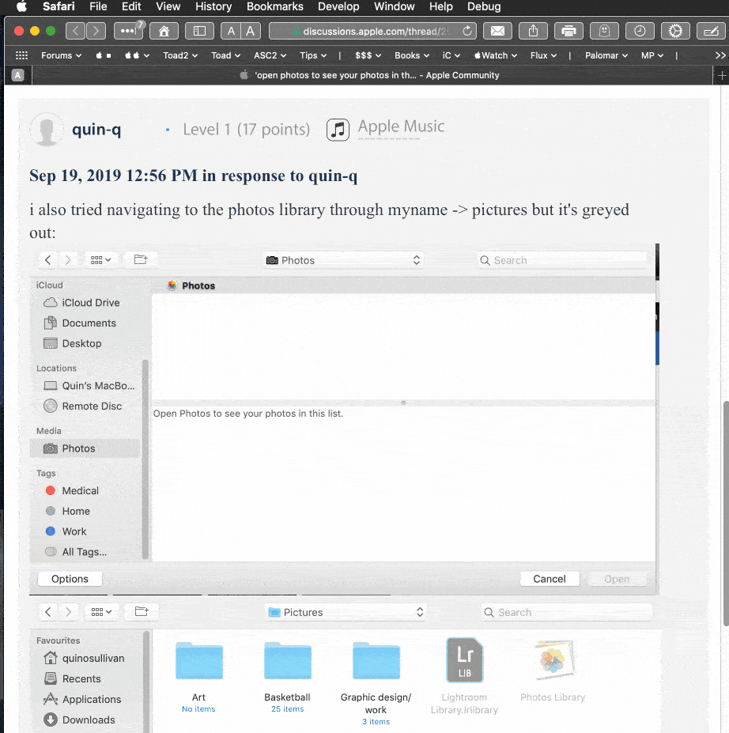Select Applications in Favourites sidebar
The height and width of the screenshot is (733, 729).
[x=85, y=699]
